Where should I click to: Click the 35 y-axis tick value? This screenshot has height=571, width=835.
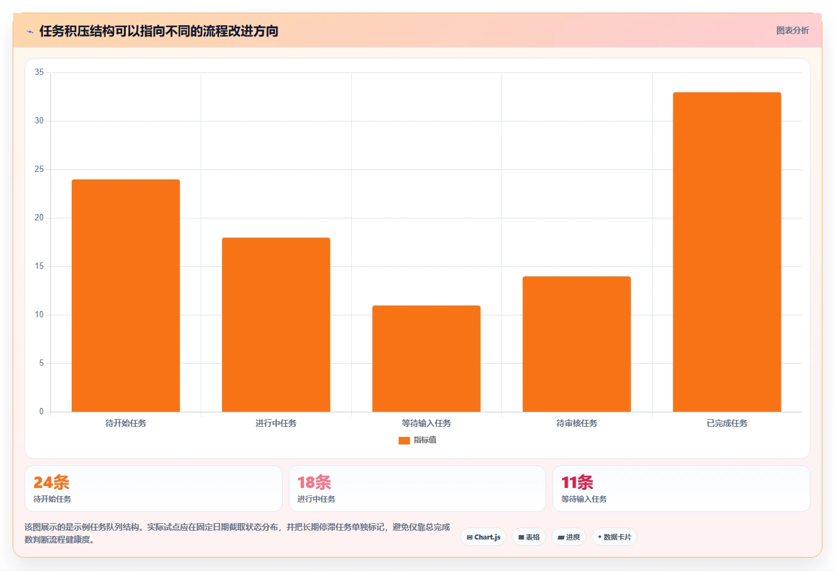tap(39, 72)
